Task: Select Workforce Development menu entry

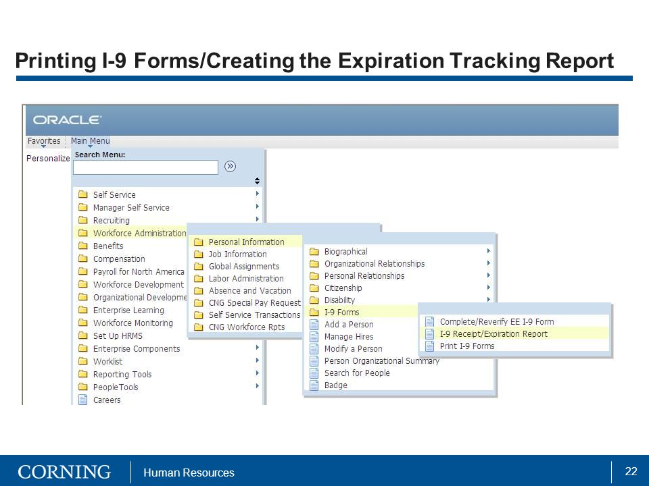Action: click(x=138, y=284)
